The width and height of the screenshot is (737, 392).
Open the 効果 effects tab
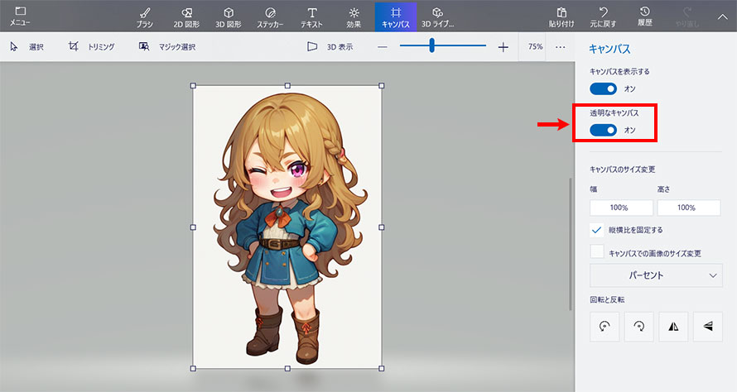point(354,17)
